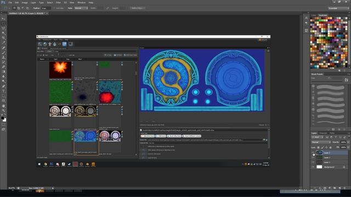
Task: Open the Window menu
Action: 81,2
